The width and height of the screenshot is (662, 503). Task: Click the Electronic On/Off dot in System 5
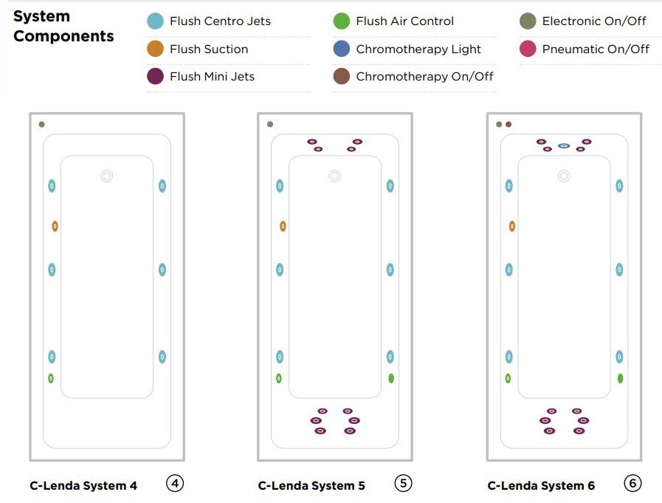270,124
